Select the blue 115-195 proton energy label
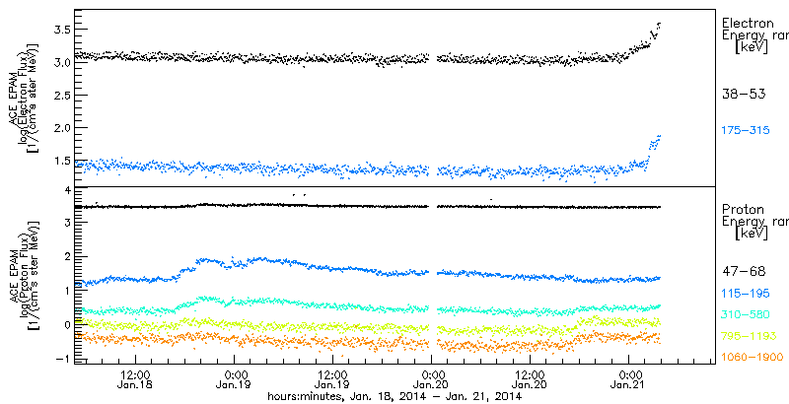The image size is (789, 404). click(x=746, y=295)
